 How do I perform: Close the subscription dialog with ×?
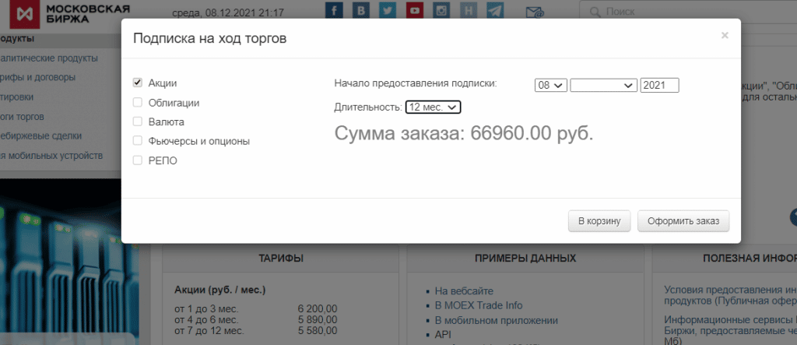(725, 35)
